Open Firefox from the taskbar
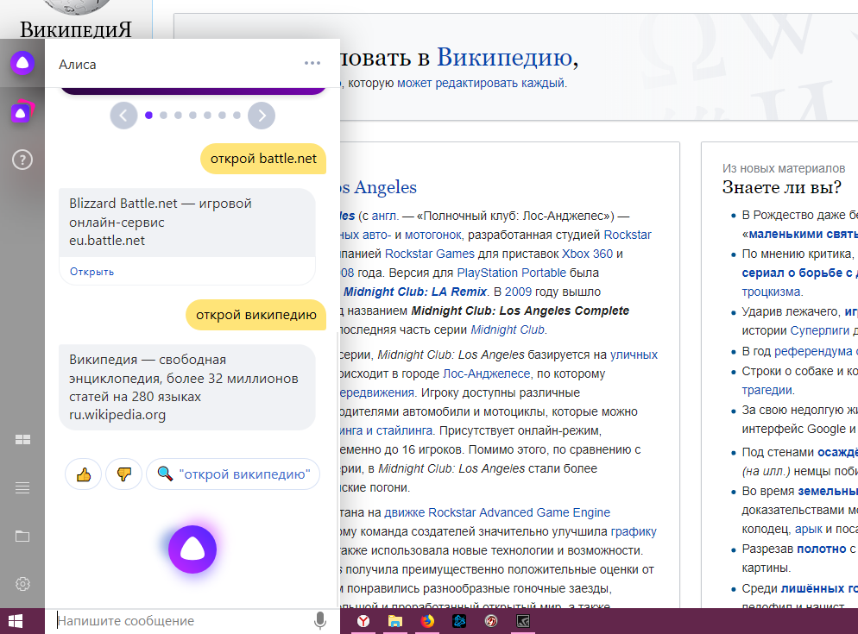This screenshot has width=858, height=634. (427, 621)
